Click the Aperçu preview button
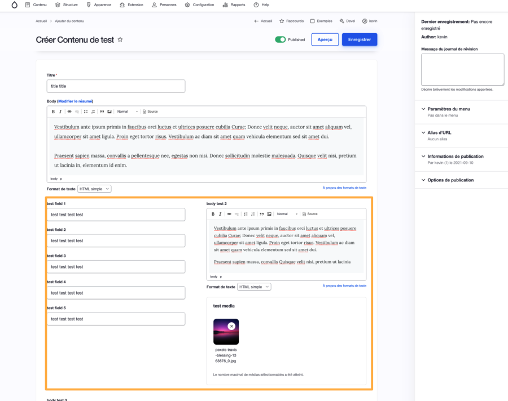 point(325,39)
